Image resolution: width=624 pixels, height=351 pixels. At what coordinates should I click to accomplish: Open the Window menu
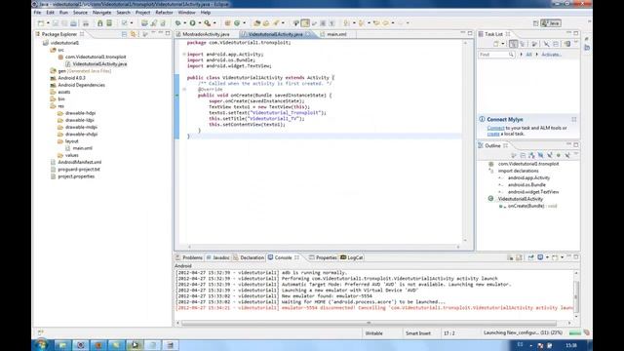[186, 13]
